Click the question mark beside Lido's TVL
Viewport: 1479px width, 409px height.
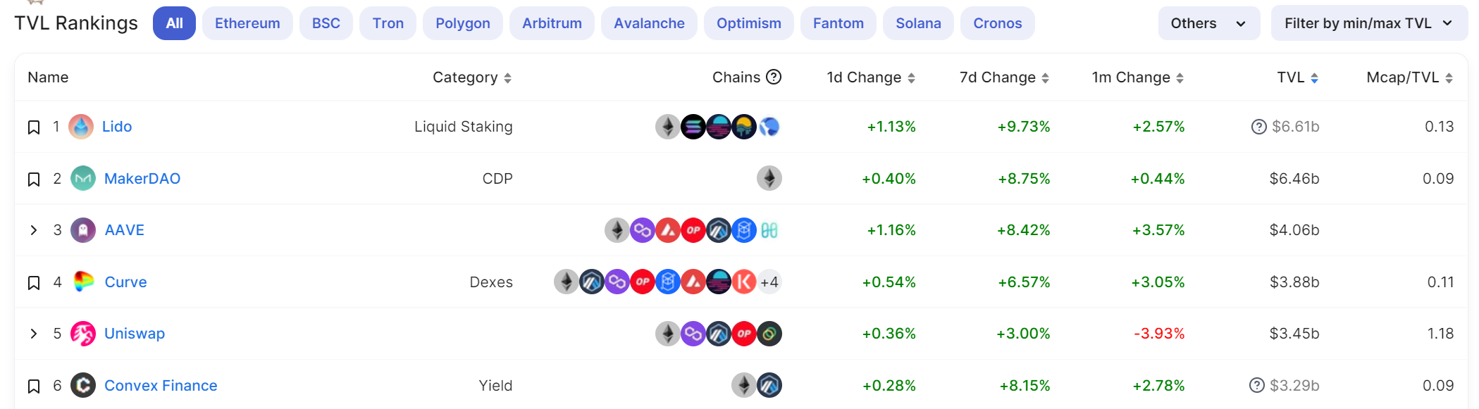pos(1258,127)
